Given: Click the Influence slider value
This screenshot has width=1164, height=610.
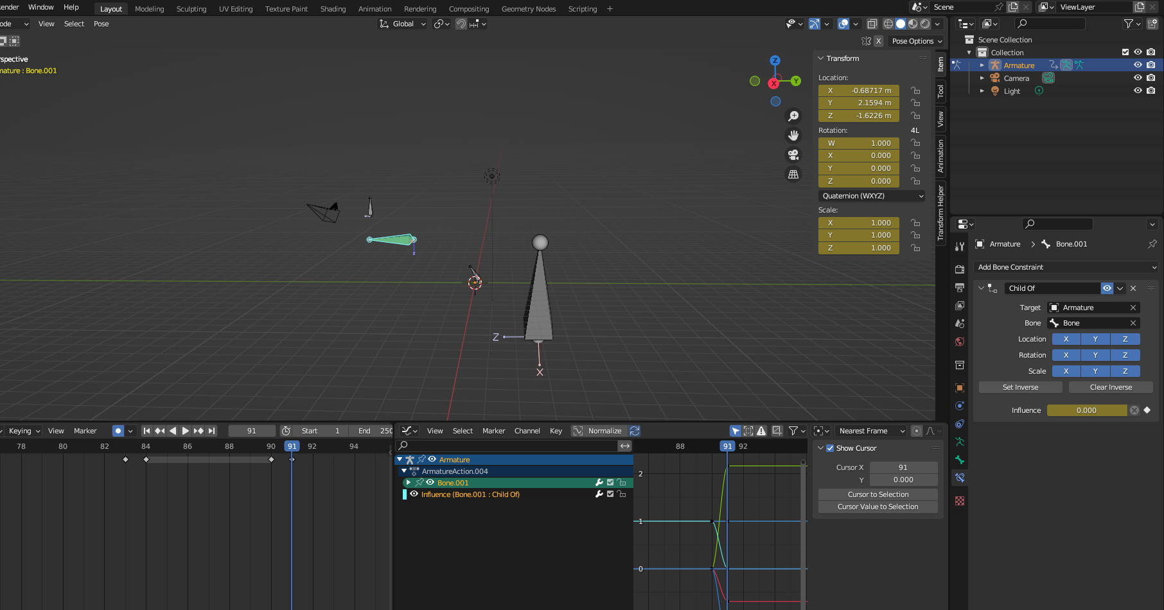Looking at the screenshot, I should coord(1086,410).
